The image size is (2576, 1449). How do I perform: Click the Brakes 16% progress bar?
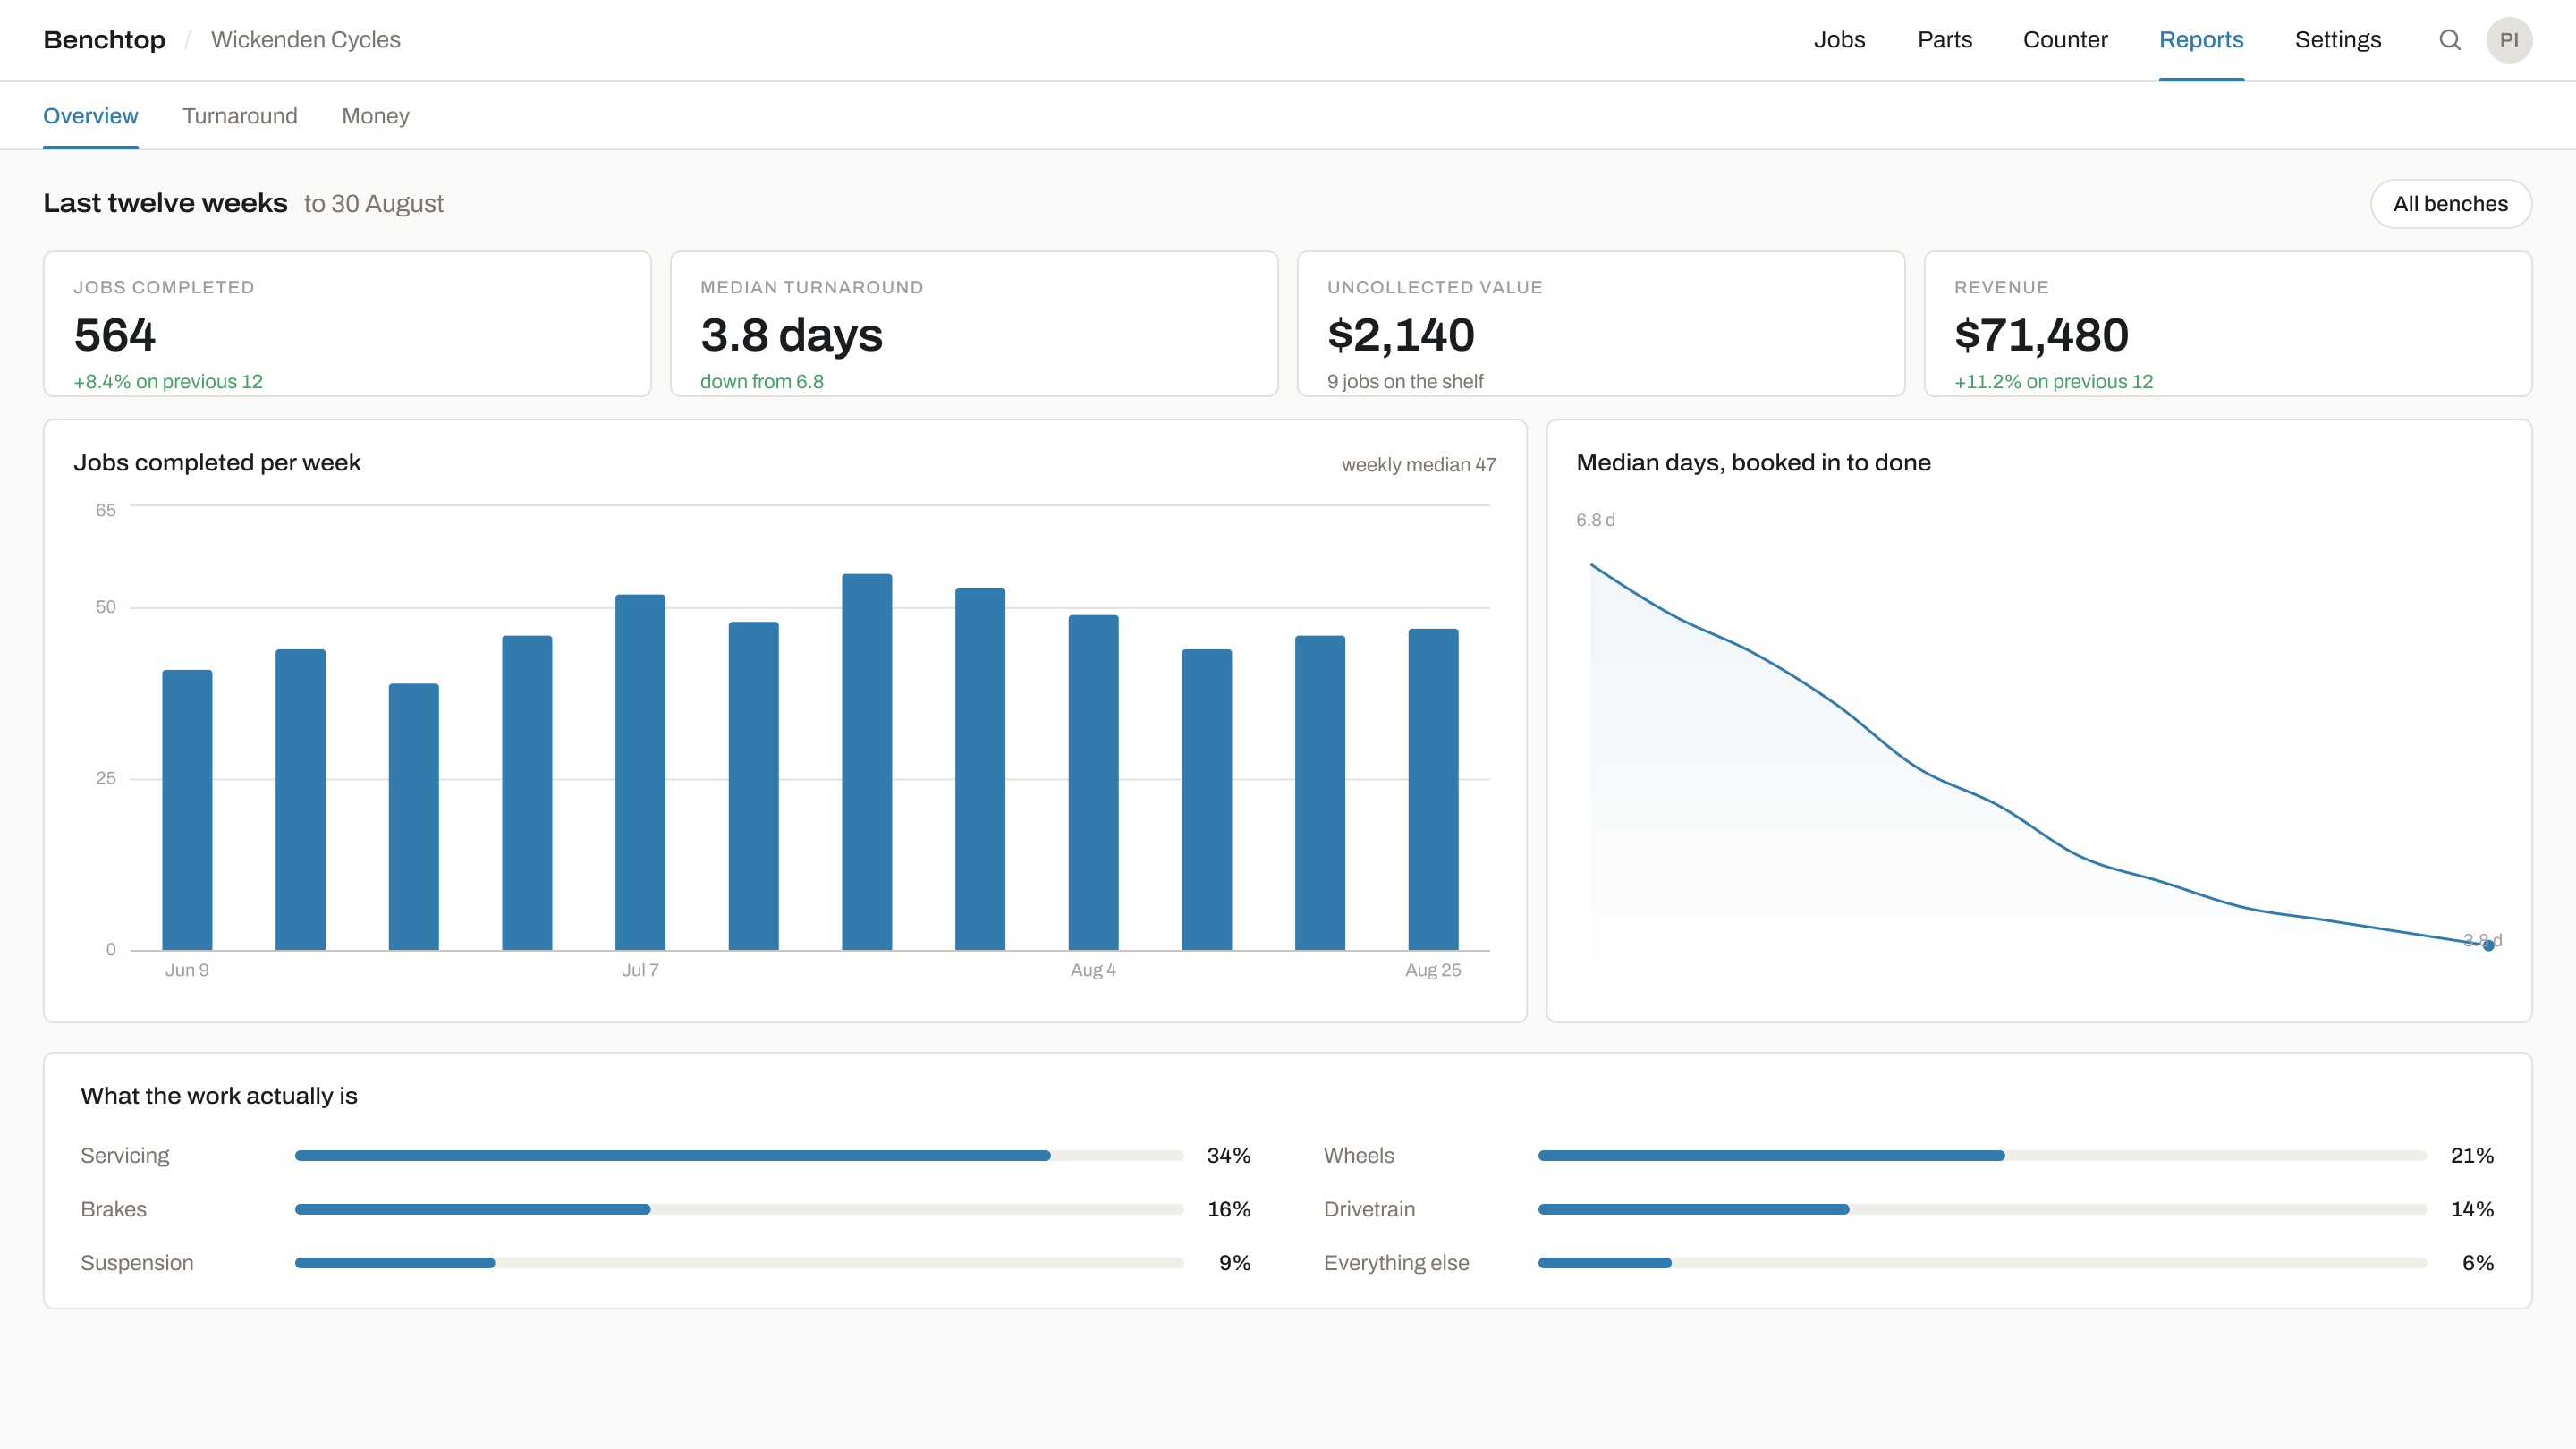click(739, 1209)
